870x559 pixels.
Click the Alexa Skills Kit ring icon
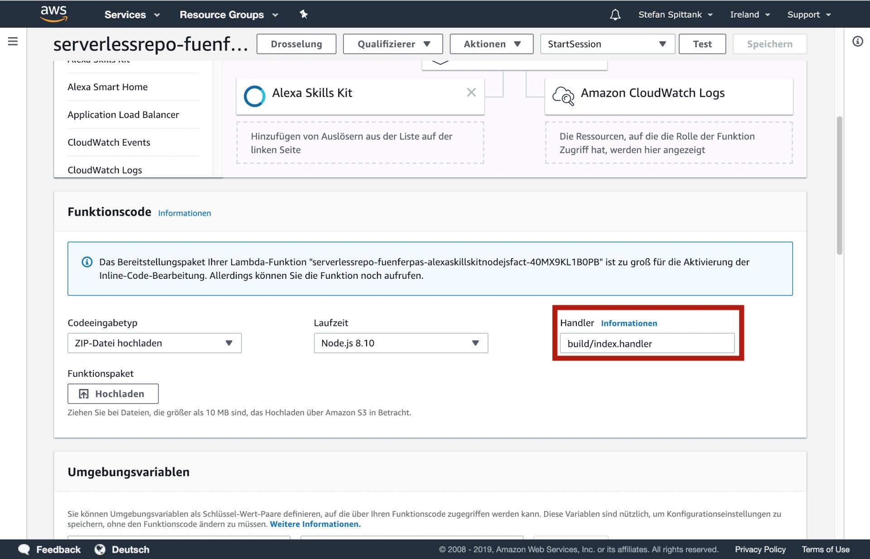click(254, 96)
